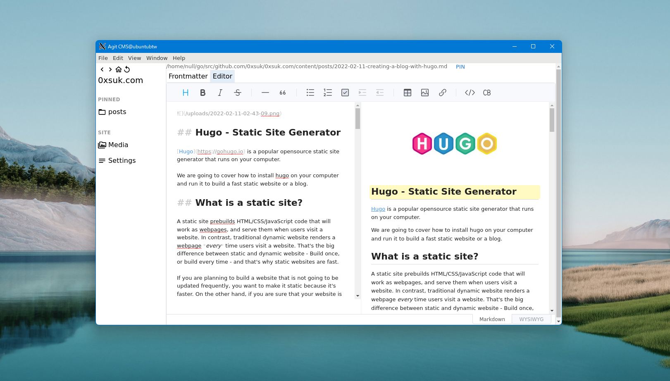Click the refresh icon in the sidebar
Image resolution: width=670 pixels, height=381 pixels.
[x=127, y=69]
